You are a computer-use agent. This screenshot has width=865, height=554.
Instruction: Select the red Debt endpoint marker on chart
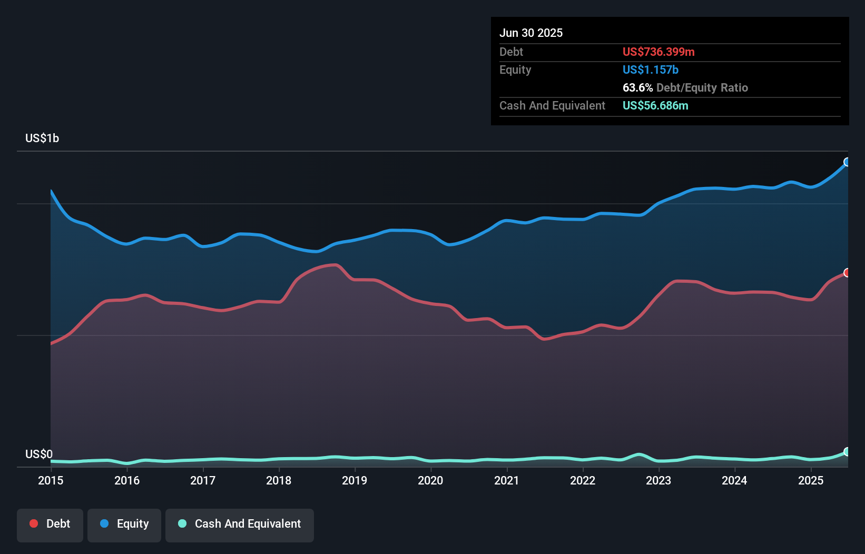tap(848, 272)
